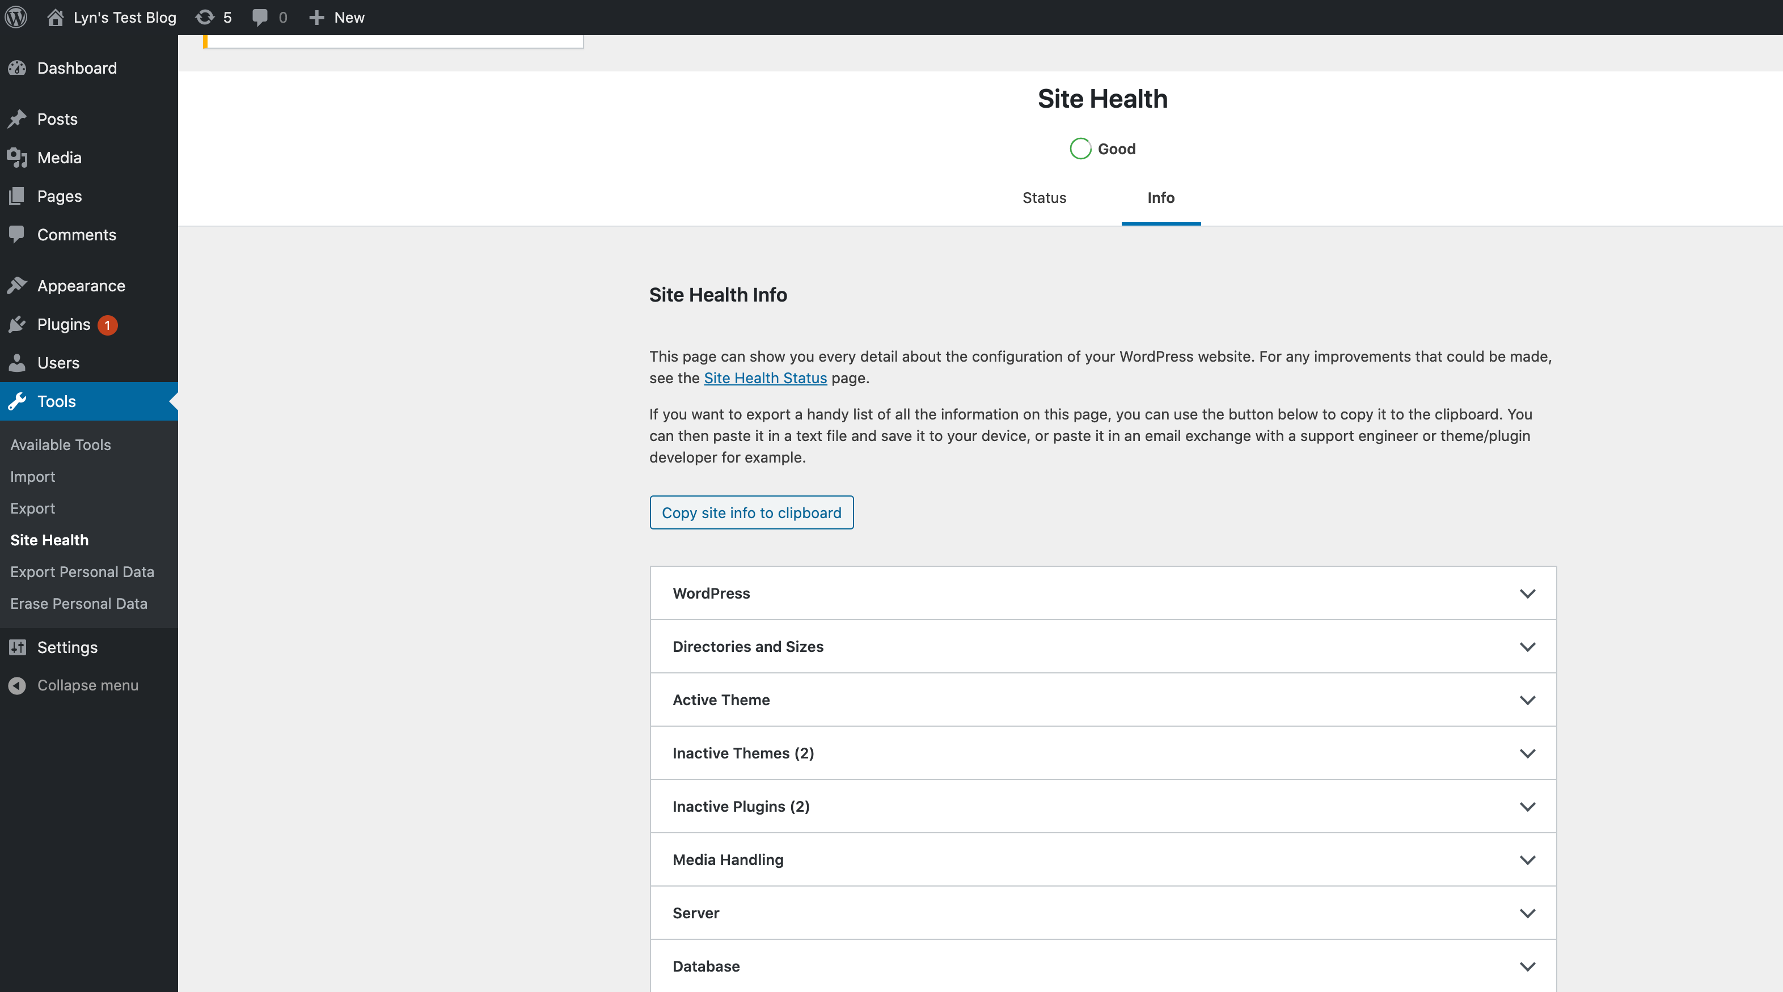Open the comments bubble icon in admin bar
Image resolution: width=1783 pixels, height=992 pixels.
pos(260,16)
